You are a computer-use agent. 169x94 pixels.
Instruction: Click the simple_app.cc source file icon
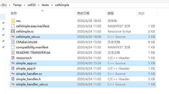(13, 63)
